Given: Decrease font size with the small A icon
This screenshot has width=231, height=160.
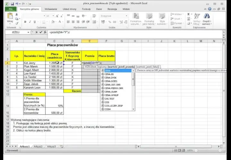Looking at the screenshot, I should (62, 16).
